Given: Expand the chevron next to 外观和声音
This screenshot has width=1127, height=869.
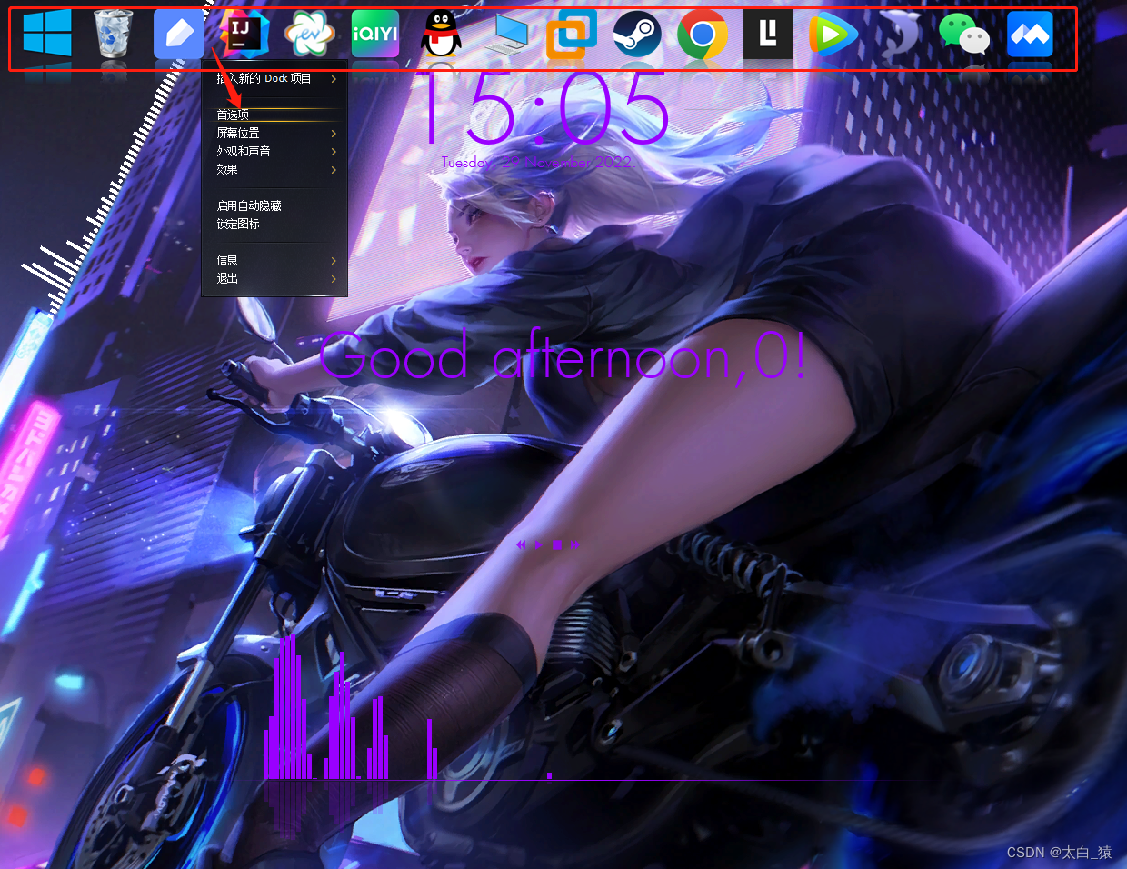Looking at the screenshot, I should tap(334, 152).
